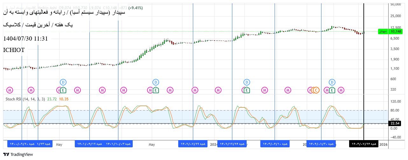
Task: Click the 1400/09/20 blue date label
Action: tap(22, 144)
